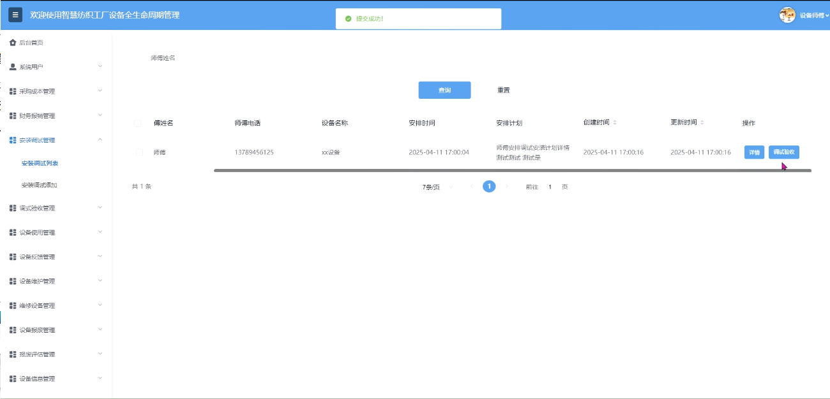Expand 维修设备管理 using its chevron
The height and width of the screenshot is (399, 830).
tap(100, 305)
